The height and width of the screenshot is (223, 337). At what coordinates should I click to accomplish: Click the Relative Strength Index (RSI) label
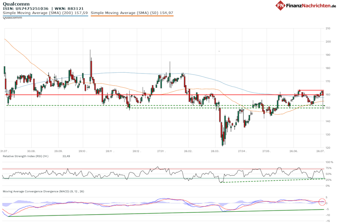coord(26,156)
